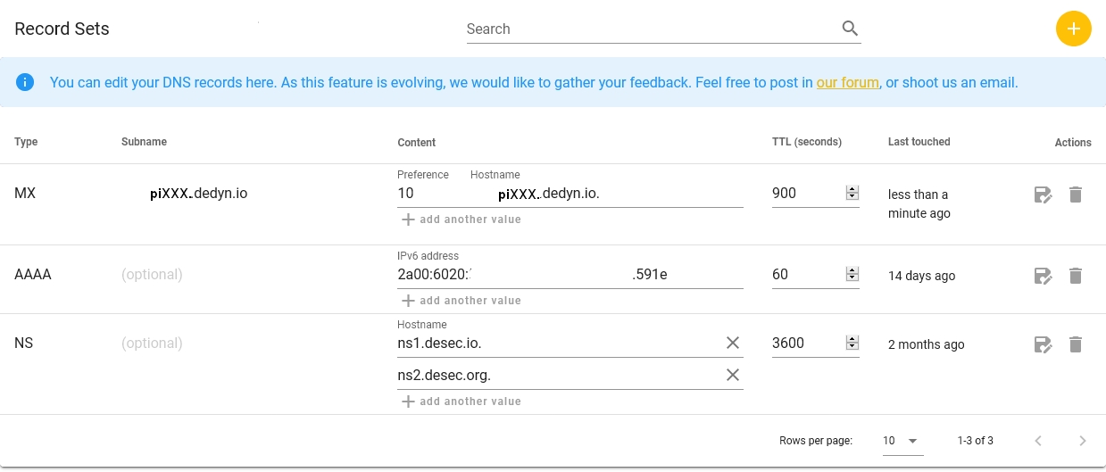The height and width of the screenshot is (472, 1106).
Task: Click the NS optional subname field
Action: (x=152, y=344)
